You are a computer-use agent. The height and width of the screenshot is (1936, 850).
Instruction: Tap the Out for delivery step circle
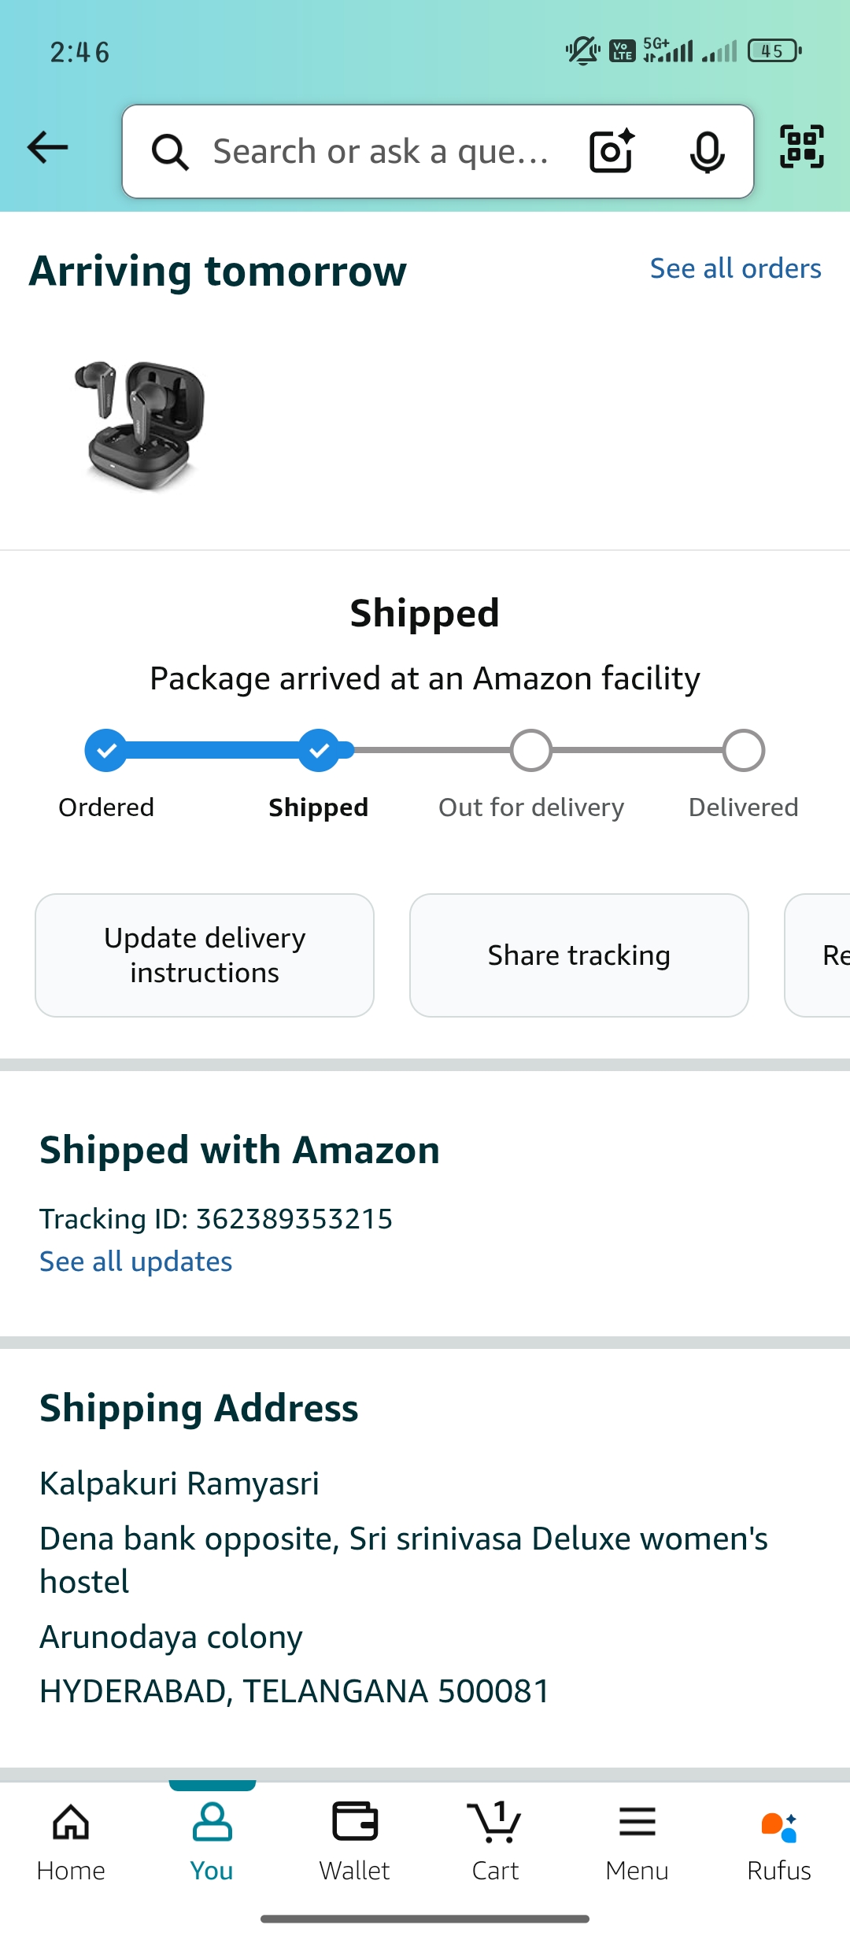pyautogui.click(x=531, y=751)
